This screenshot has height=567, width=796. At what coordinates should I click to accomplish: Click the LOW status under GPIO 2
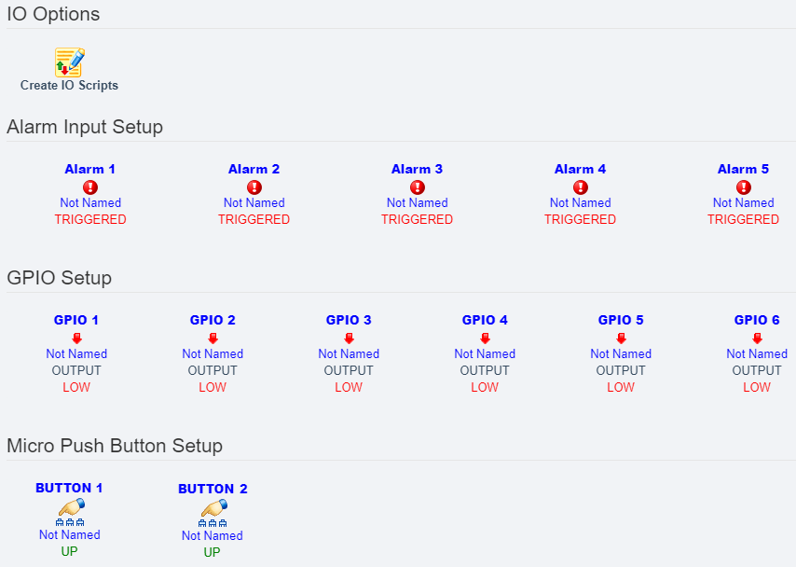coord(213,387)
